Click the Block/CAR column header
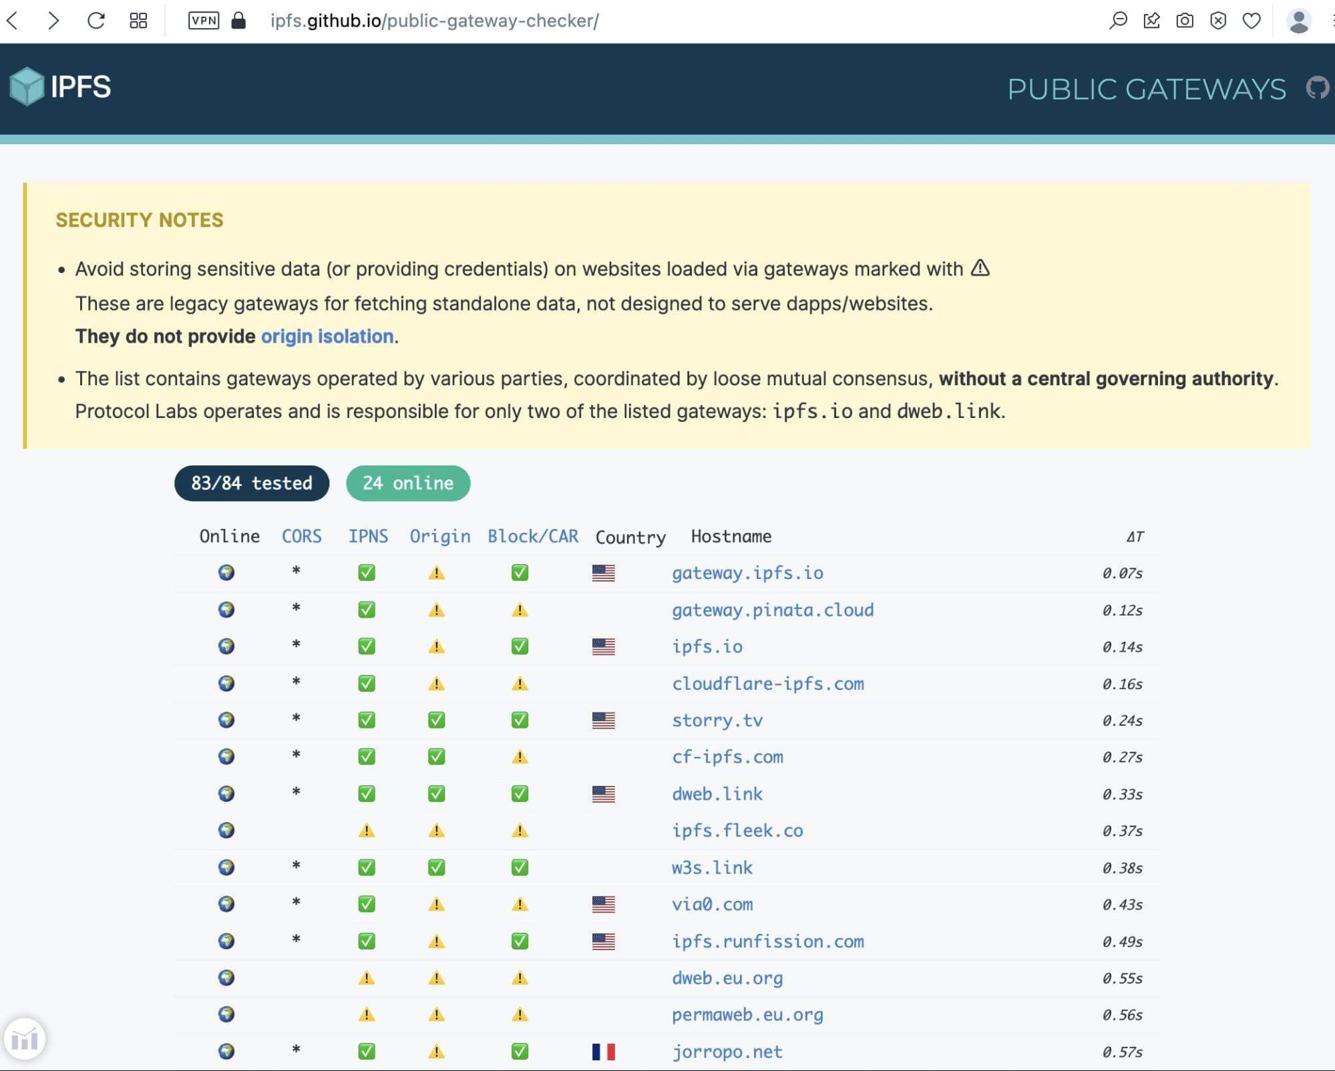The height and width of the screenshot is (1071, 1335). (532, 536)
